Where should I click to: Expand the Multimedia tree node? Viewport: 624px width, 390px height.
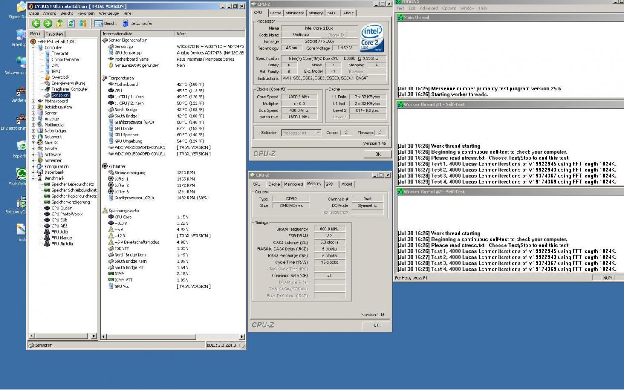point(33,125)
